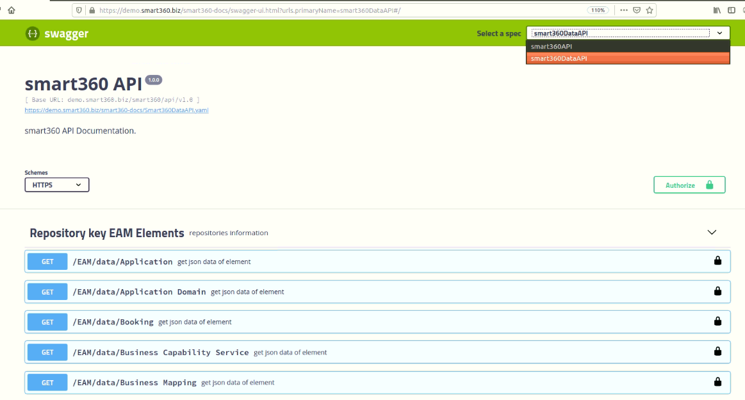This screenshot has height=400, width=745.
Task: Expand GET Business Capability Service endpoint
Action: pyautogui.click(x=377, y=352)
